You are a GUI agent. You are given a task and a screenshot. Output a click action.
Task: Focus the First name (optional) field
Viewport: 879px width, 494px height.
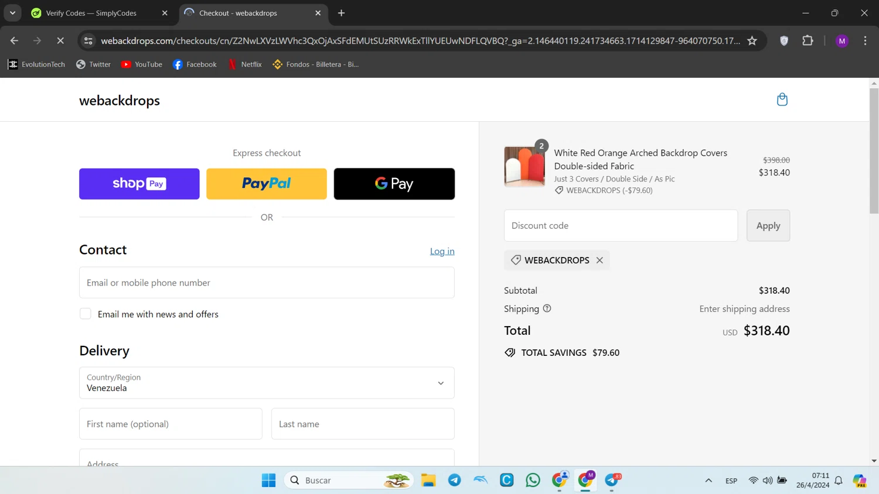click(171, 424)
